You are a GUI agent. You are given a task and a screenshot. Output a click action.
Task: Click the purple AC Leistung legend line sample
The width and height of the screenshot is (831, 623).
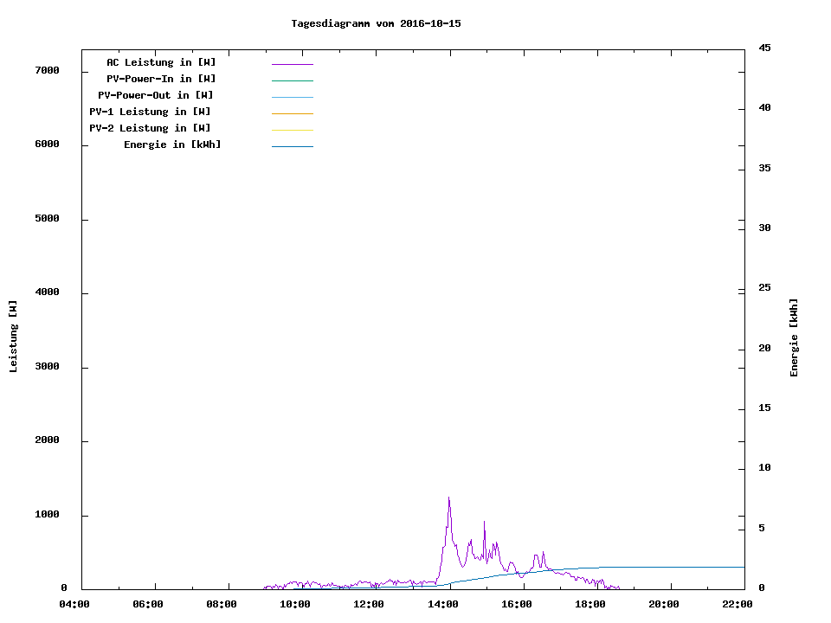[292, 64]
